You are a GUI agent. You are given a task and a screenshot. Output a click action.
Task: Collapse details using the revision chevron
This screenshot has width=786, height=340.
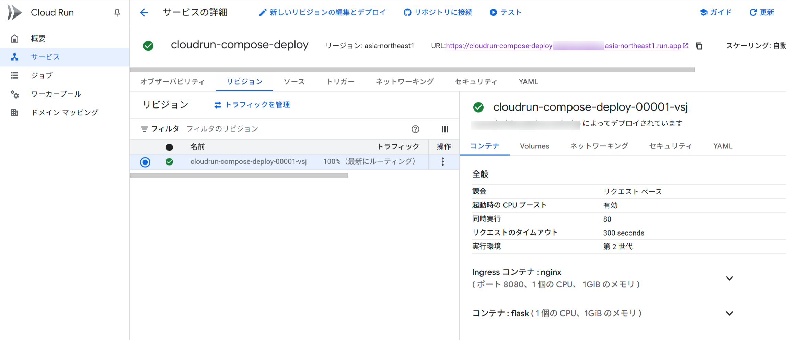click(730, 278)
